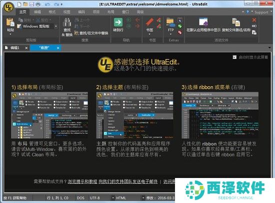Screen dimensions: 275x203
Task: Click the red circular Extras icon
Action: (180, 32)
